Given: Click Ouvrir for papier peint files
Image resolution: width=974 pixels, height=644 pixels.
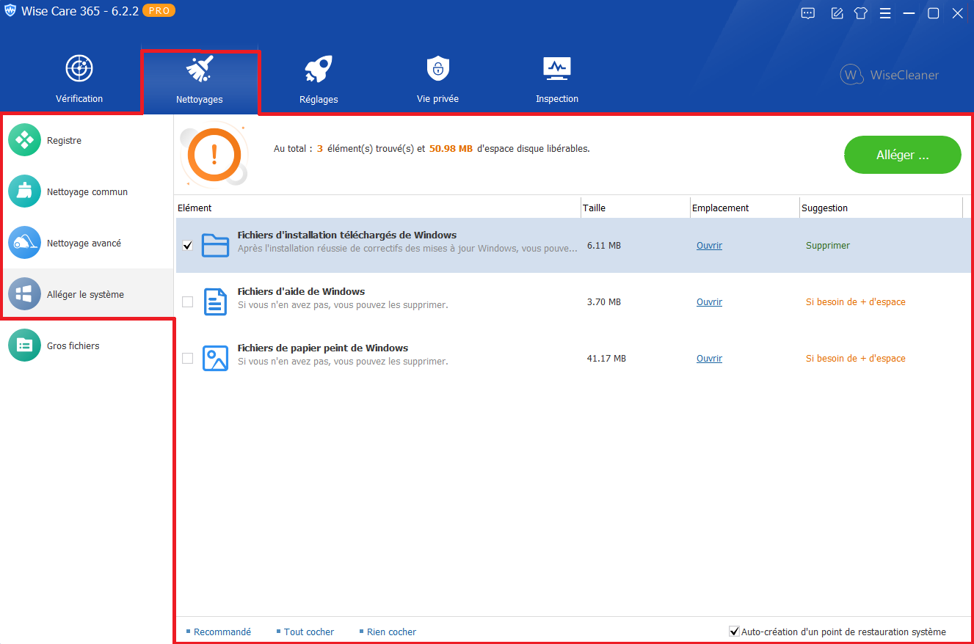Looking at the screenshot, I should [x=709, y=359].
